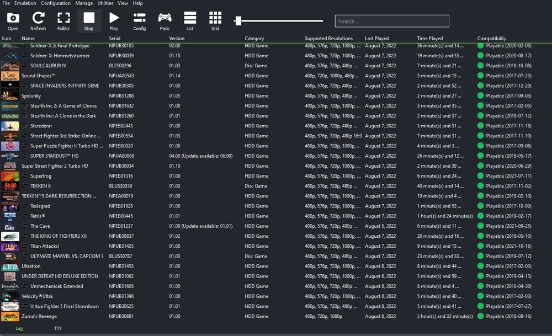Open the Emulation menu

click(x=25, y=3)
